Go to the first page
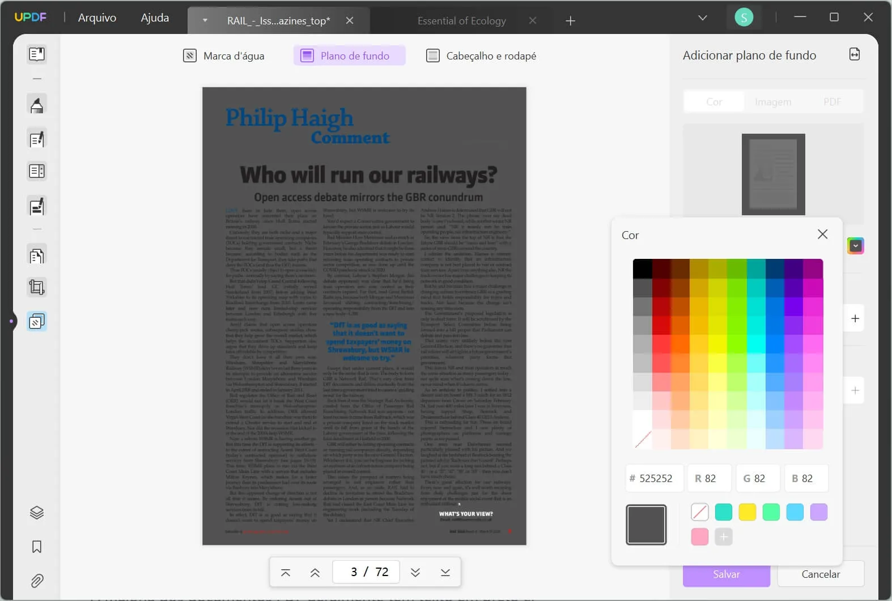Image resolution: width=892 pixels, height=601 pixels. (x=286, y=572)
